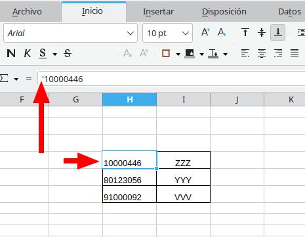Select cell containing 80123056
This screenshot has width=305, height=237.
coord(129,177)
